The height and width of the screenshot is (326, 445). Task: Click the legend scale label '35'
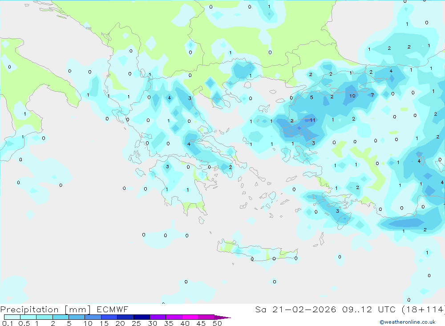coord(169,323)
